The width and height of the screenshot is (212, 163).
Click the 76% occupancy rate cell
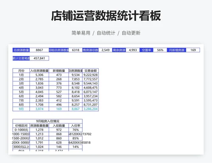75,130
